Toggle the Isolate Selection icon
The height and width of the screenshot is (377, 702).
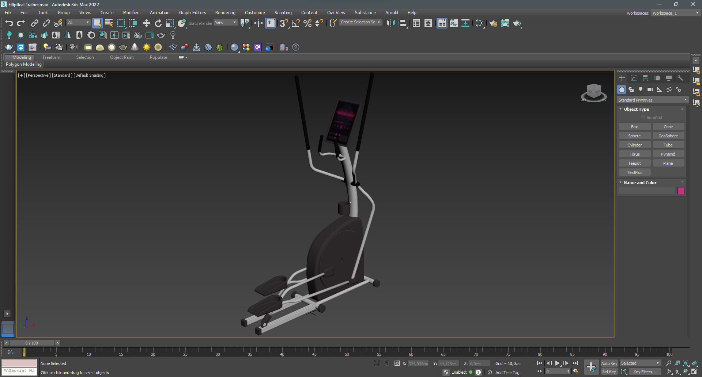click(377, 363)
